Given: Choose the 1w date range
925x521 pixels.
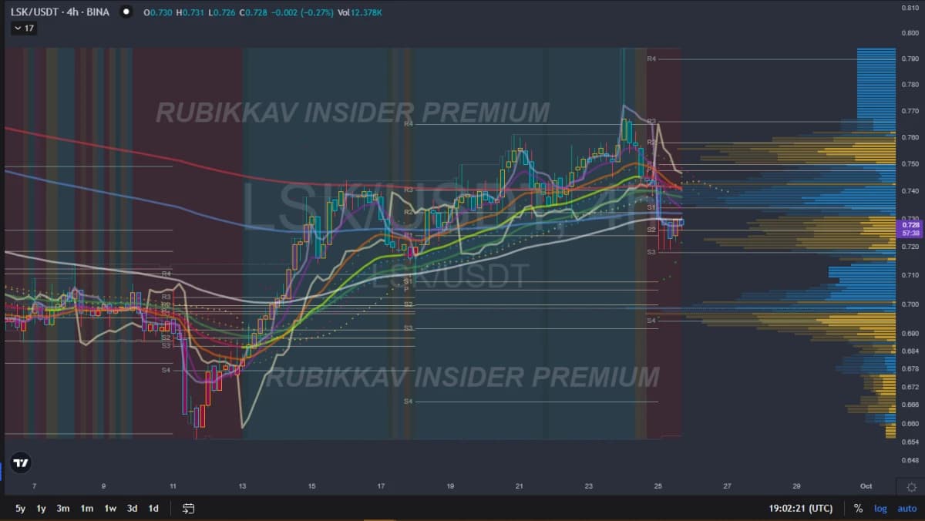Looking at the screenshot, I should point(110,509).
